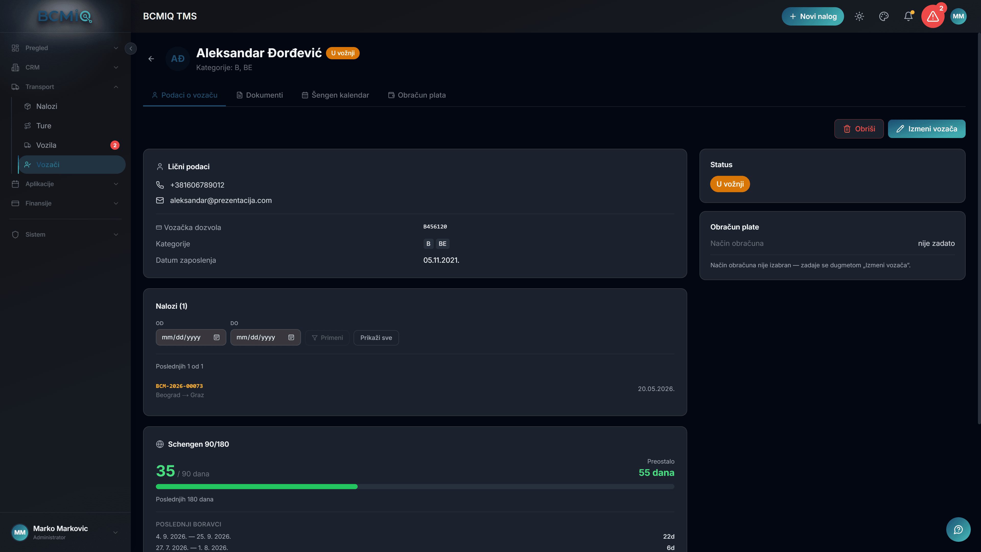Click the BCMIQ logo
The image size is (981, 552).
tap(65, 16)
